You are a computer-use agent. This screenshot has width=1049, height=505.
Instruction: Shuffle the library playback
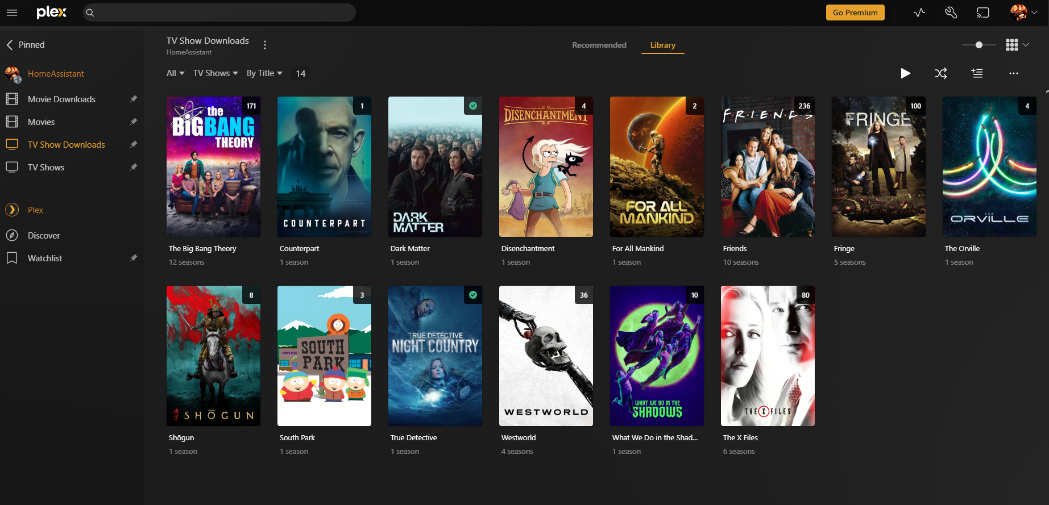941,73
